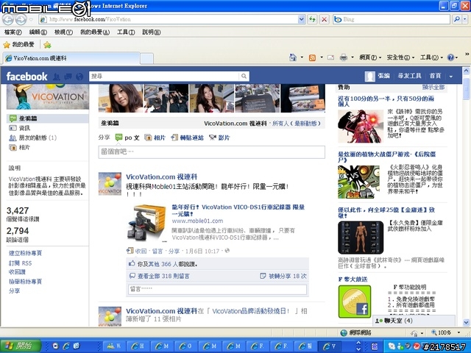Click the IE stop (red X) button
This screenshot has height=353, width=471.
(x=324, y=20)
